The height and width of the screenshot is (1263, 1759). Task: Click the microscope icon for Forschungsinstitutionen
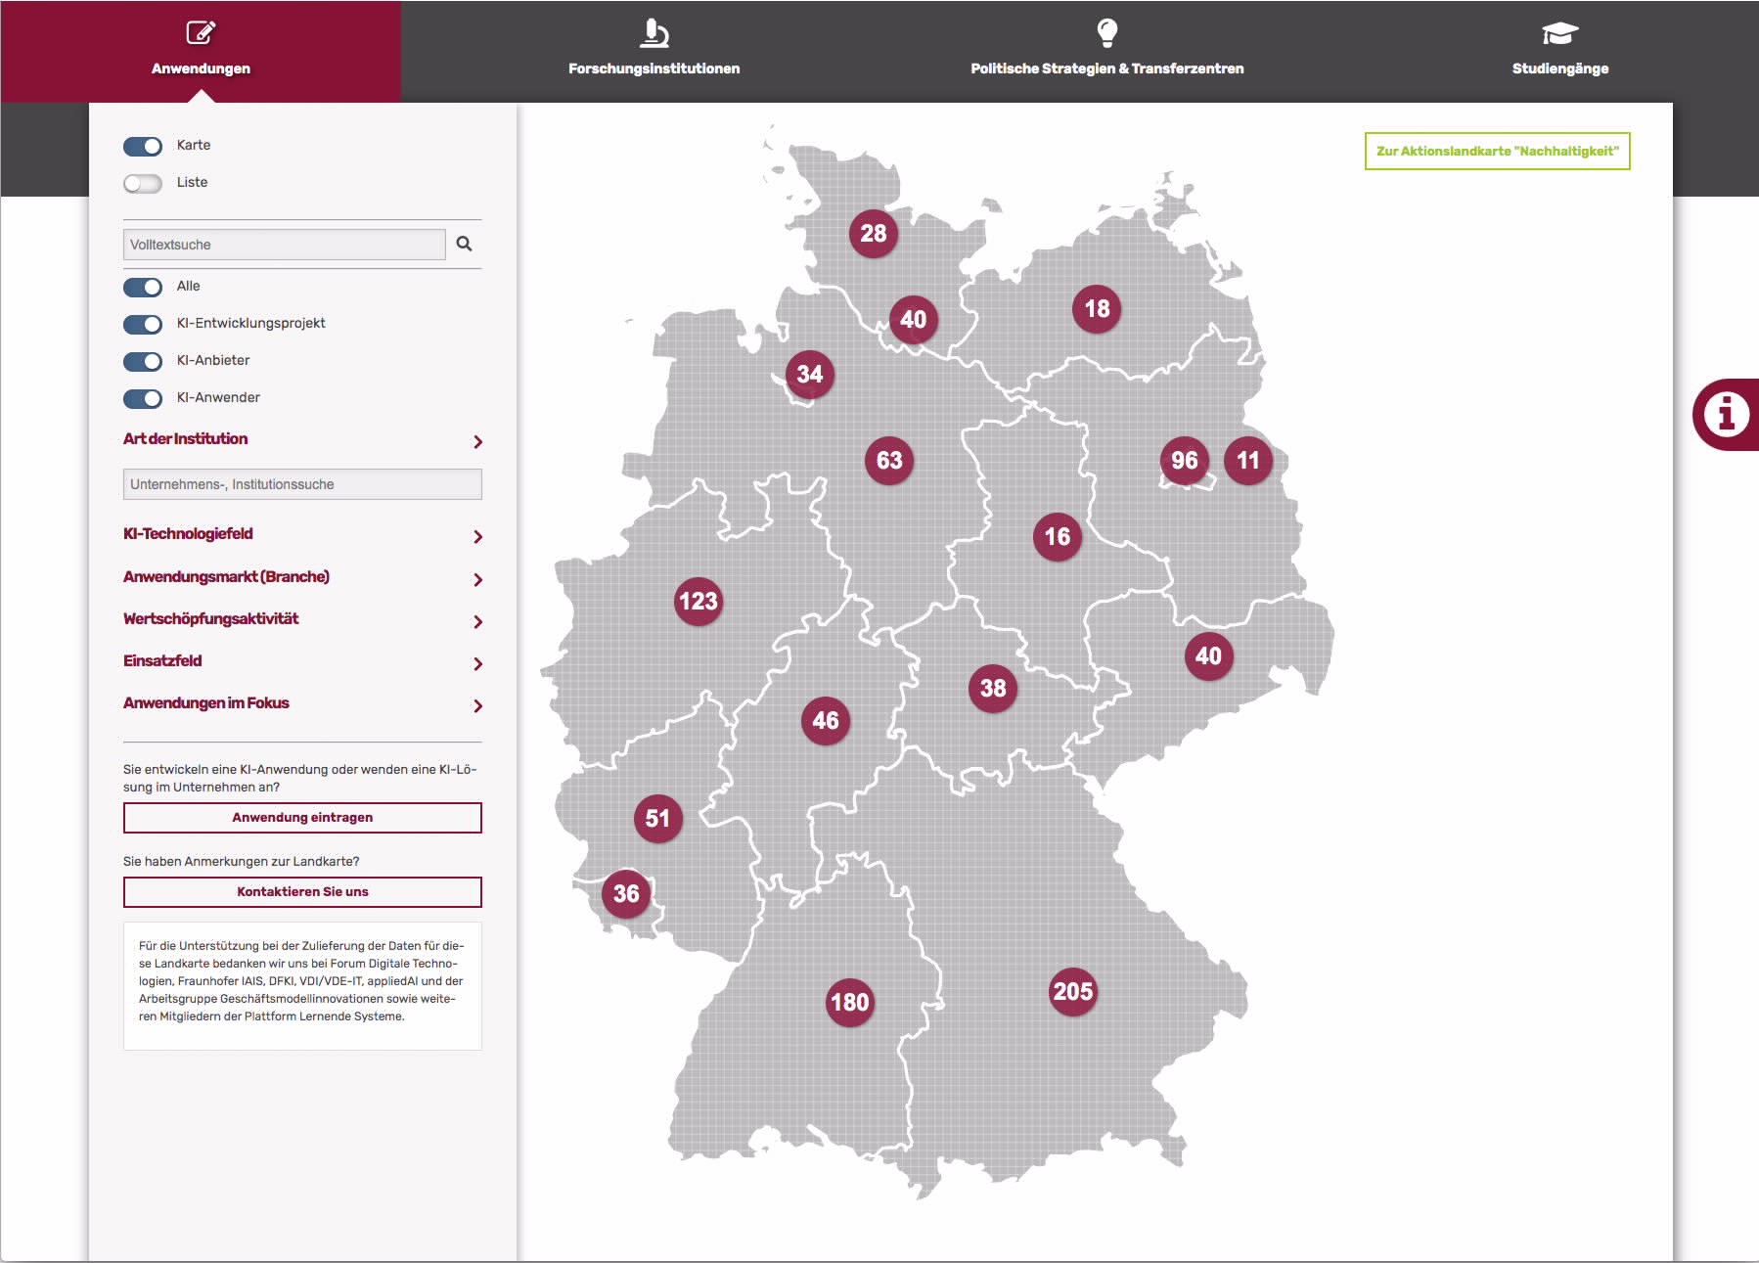tap(654, 33)
